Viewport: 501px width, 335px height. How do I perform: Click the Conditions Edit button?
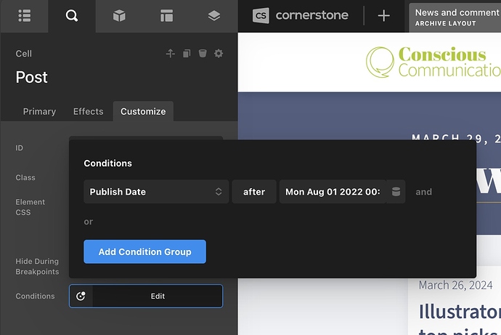158,296
